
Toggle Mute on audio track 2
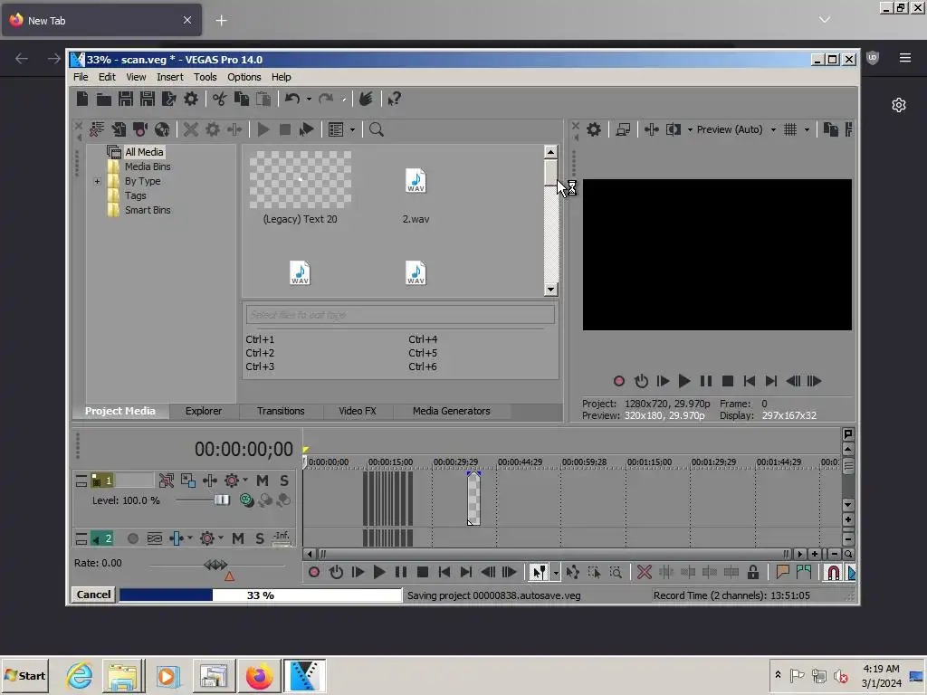click(x=238, y=538)
